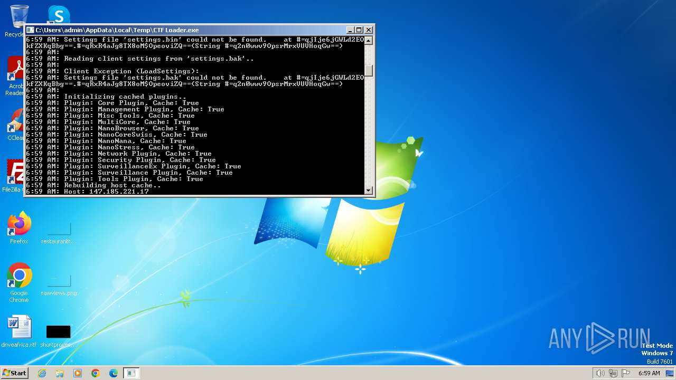Close the CTF Loader console window
Viewport: 676px width, 380px height.
click(x=369, y=30)
